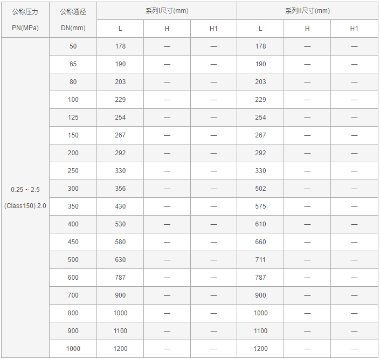380x359 pixels.
Task: Click the DN 125 row label
Action: [73, 118]
